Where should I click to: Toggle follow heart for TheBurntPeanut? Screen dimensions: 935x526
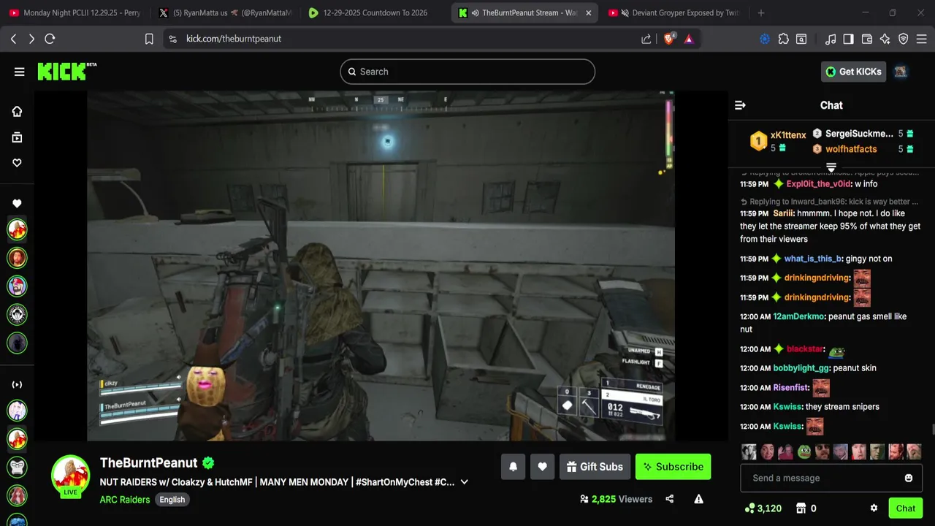point(542,467)
